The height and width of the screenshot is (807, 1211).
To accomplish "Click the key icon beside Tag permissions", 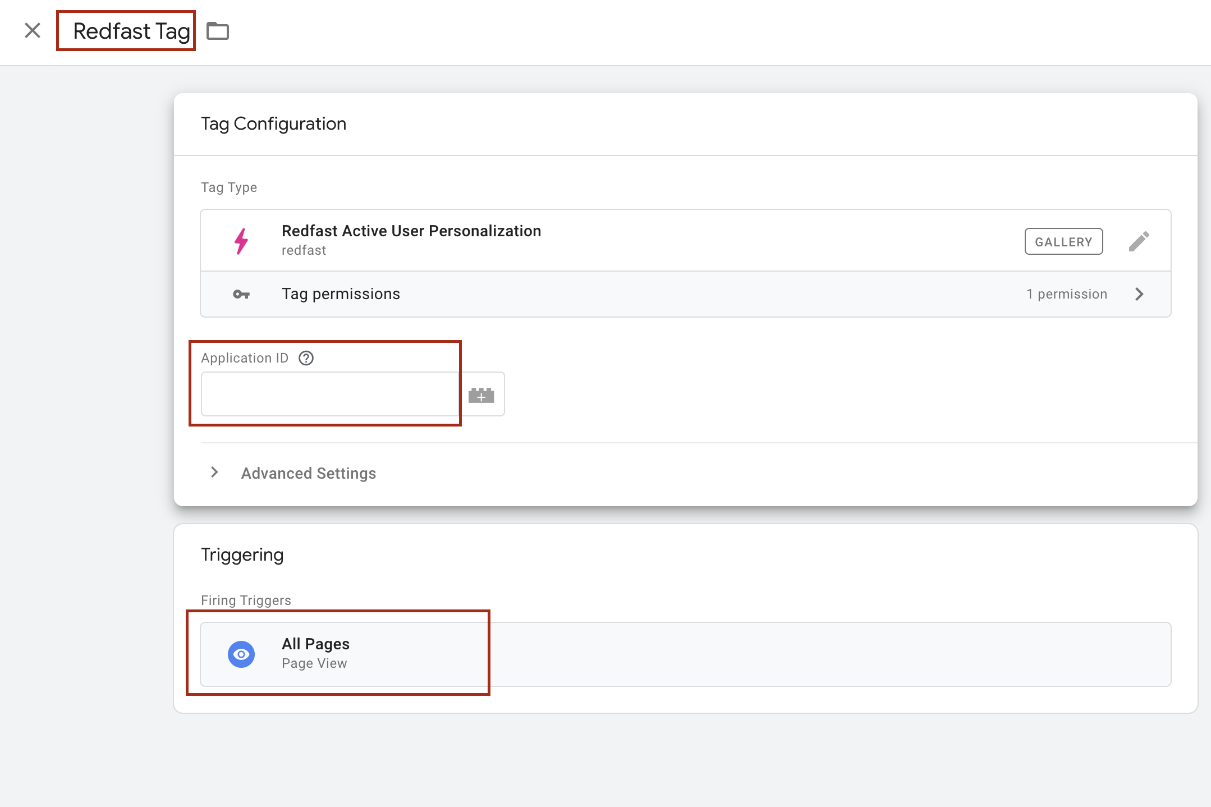I will 241,294.
